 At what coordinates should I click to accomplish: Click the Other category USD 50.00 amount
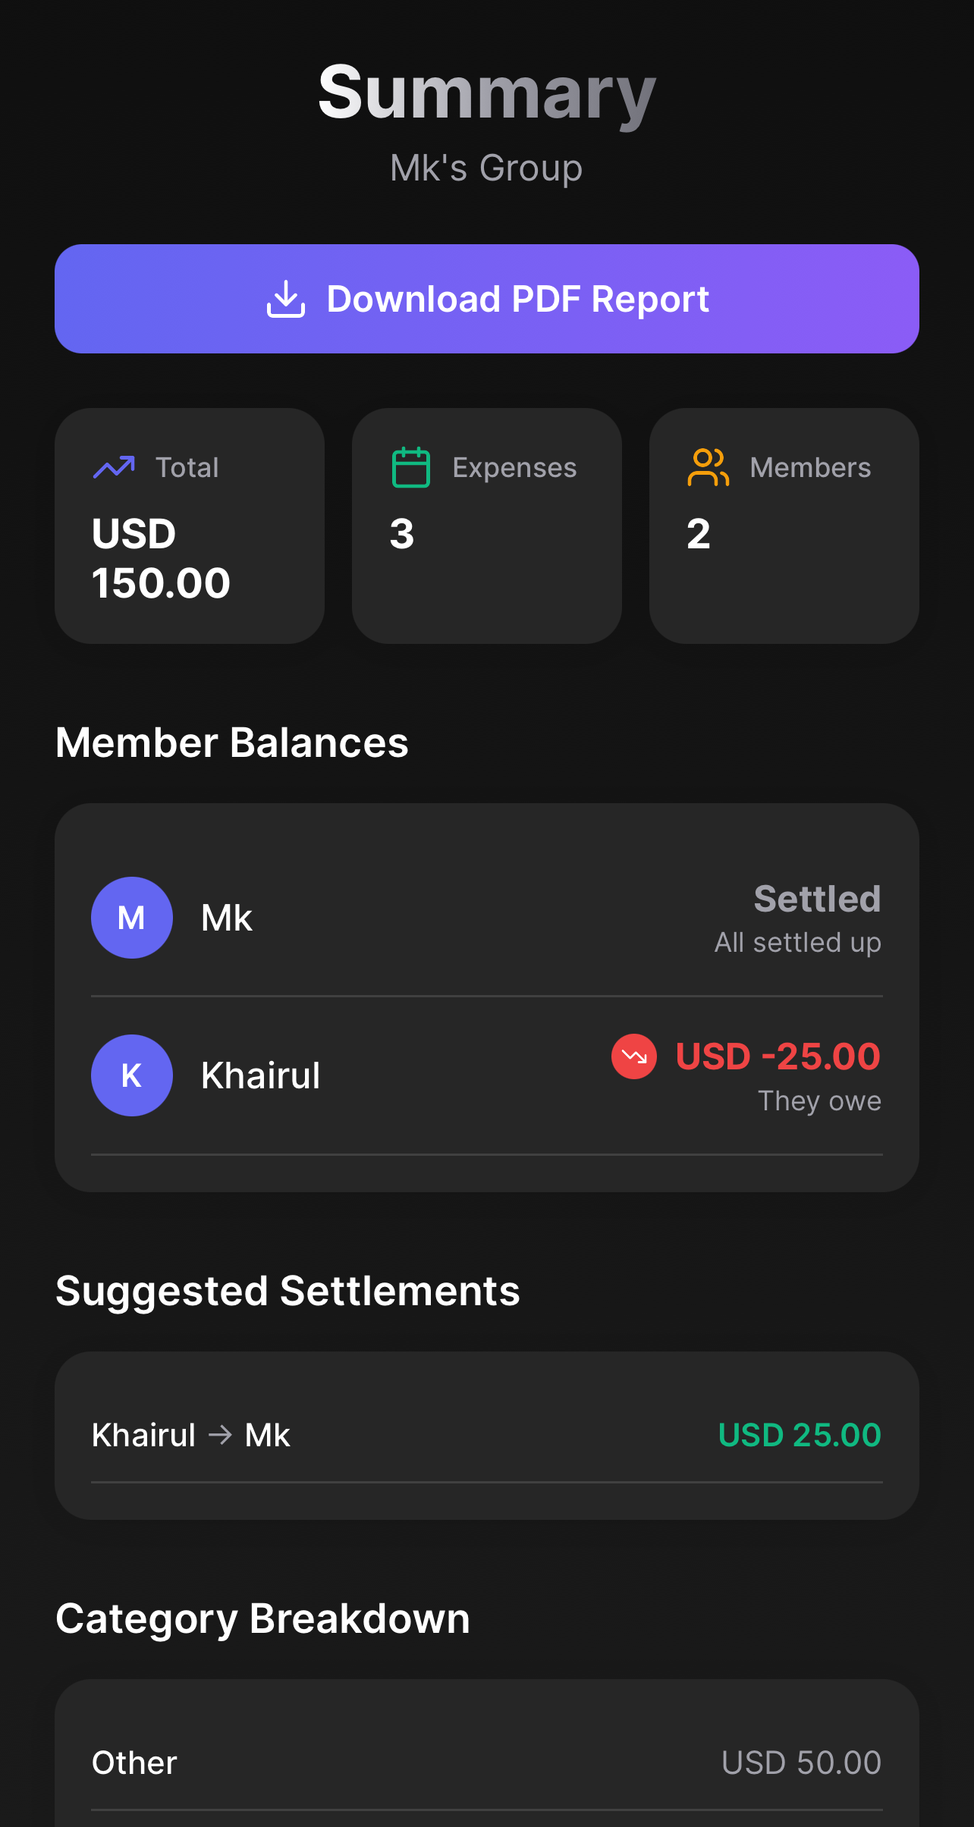pos(801,1763)
